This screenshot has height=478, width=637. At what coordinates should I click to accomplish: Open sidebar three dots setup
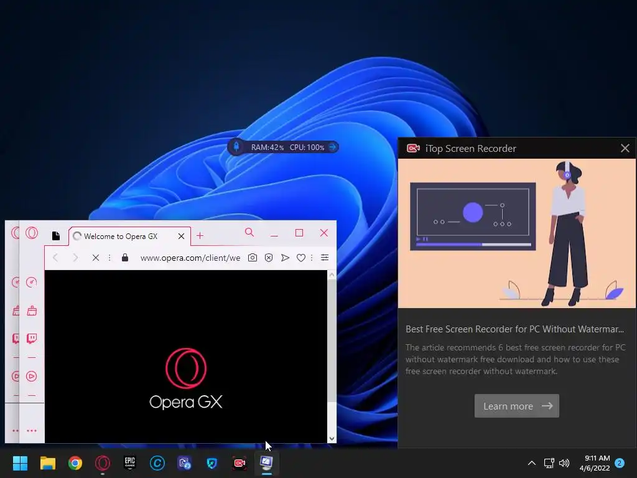(x=32, y=431)
